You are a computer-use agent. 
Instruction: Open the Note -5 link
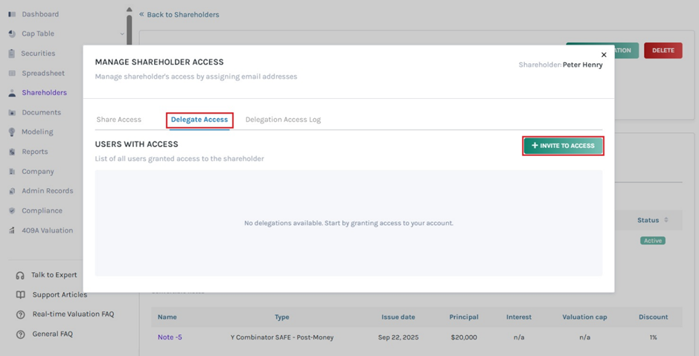tap(170, 337)
